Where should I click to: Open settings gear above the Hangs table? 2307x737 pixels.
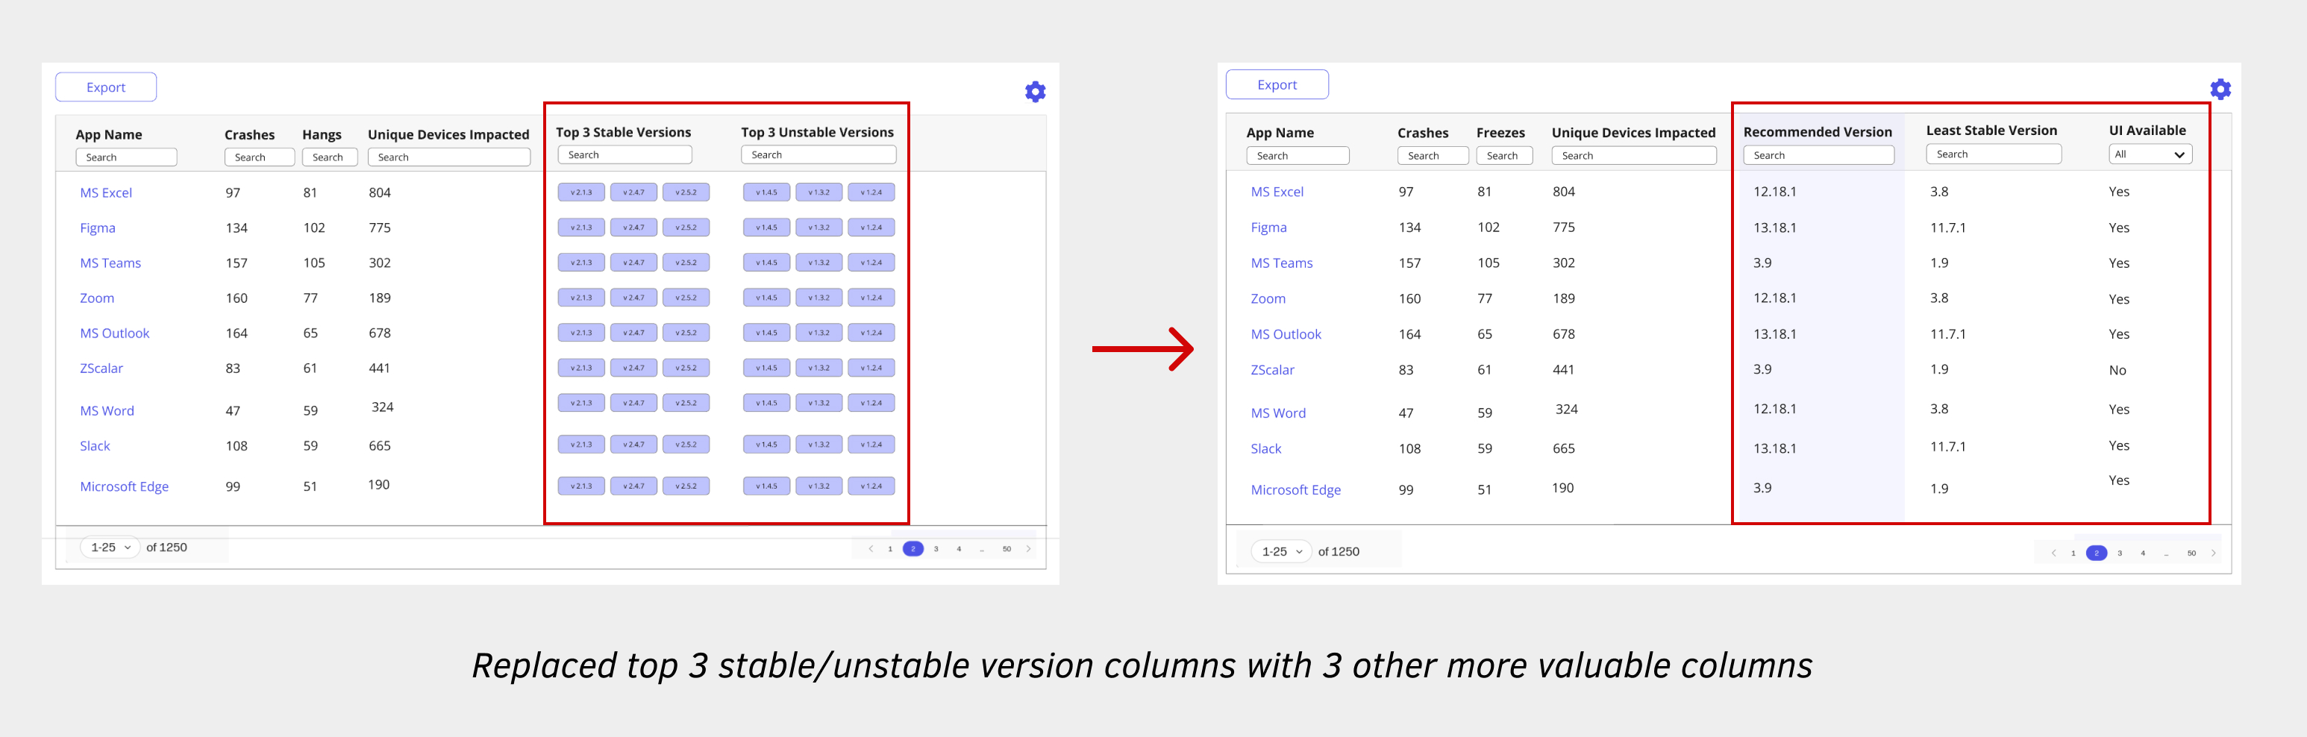[1034, 91]
